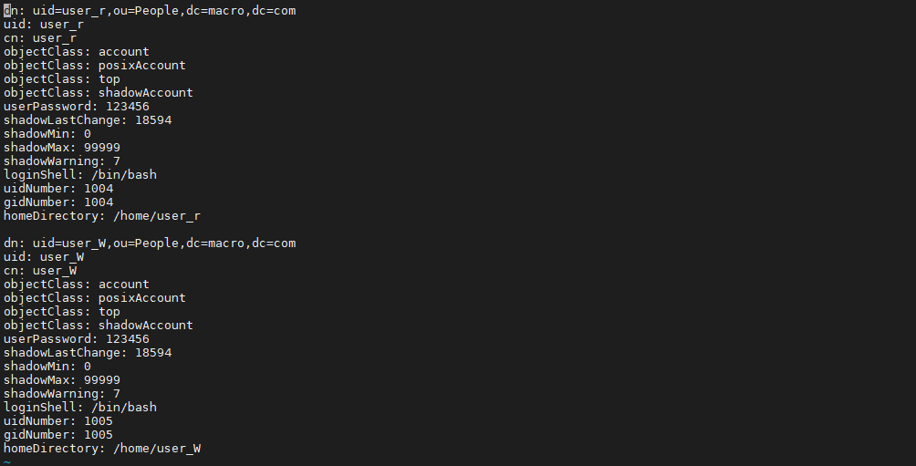Place cursor on first userPassword: 123456
The height and width of the screenshot is (466, 916).
[x=77, y=107]
